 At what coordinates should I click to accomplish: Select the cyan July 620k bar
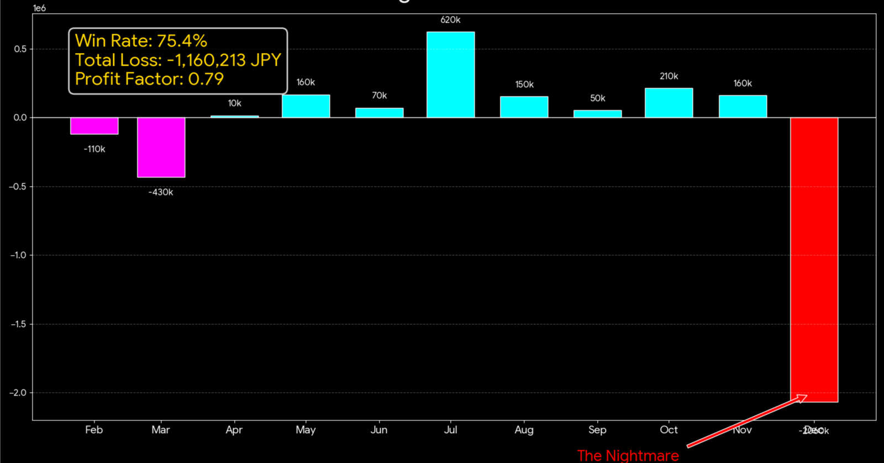click(450, 75)
